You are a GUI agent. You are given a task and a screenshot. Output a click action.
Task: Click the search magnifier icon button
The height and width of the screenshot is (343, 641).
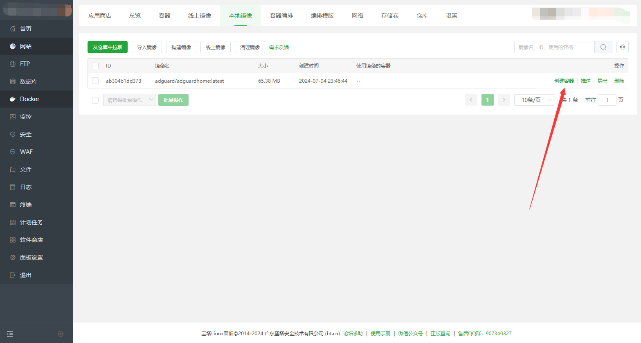(x=603, y=47)
